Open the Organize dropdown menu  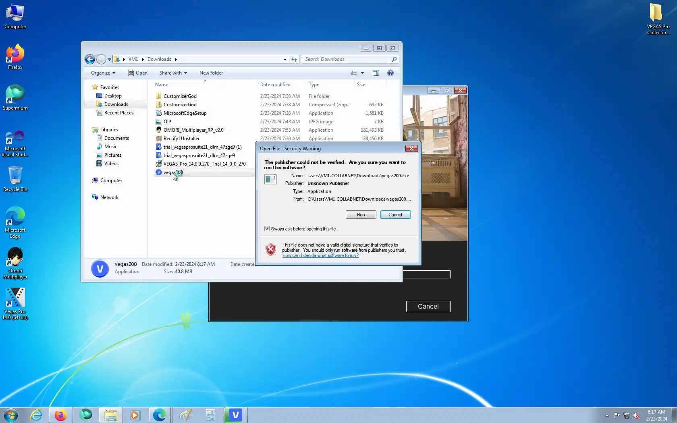point(103,73)
